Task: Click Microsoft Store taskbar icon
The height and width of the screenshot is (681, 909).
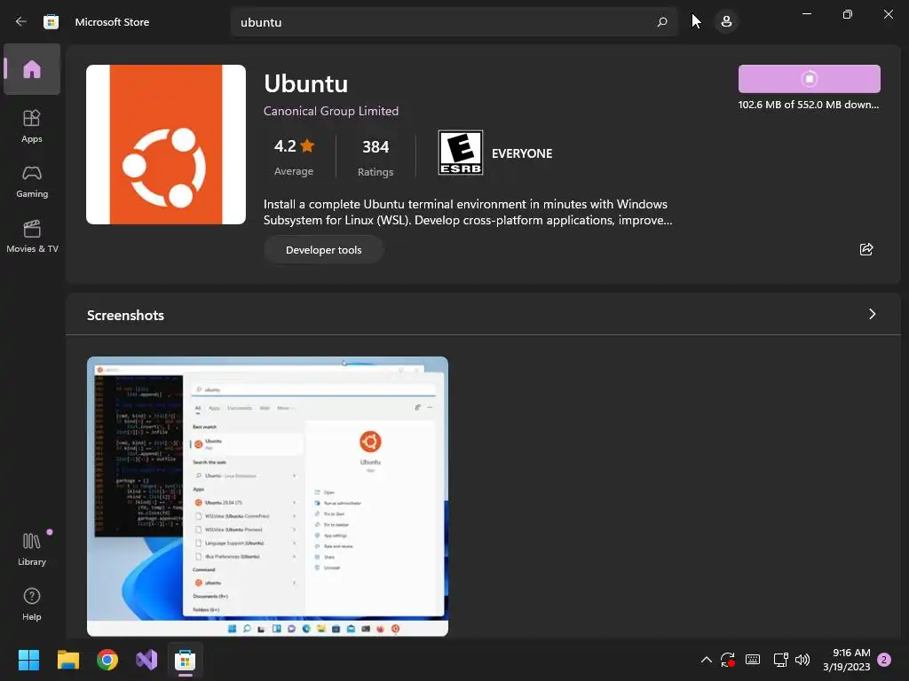Action: [x=185, y=660]
